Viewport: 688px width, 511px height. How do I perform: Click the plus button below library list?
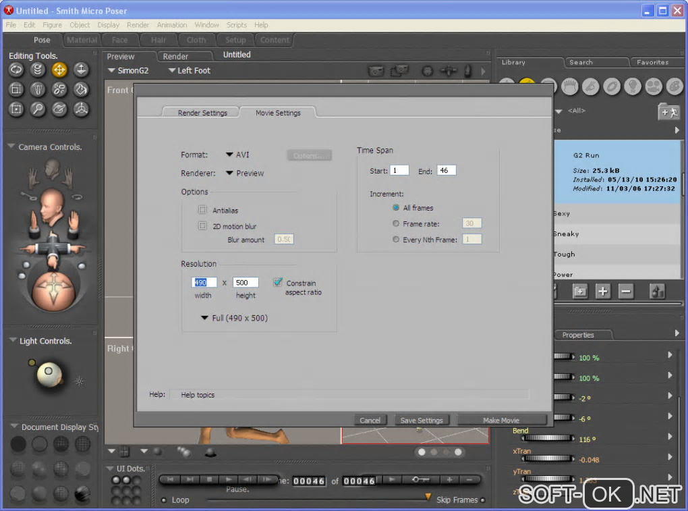(x=602, y=291)
